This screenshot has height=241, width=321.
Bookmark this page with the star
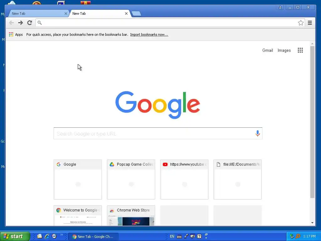tap(301, 23)
